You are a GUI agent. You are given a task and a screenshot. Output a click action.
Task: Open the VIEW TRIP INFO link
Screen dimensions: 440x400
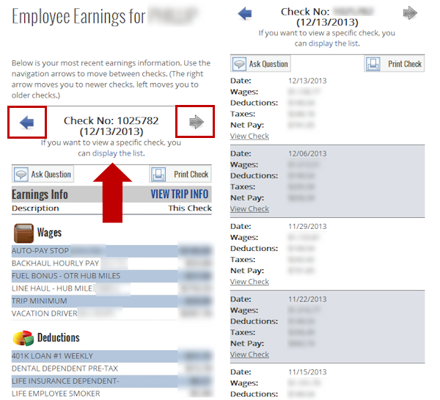point(180,194)
